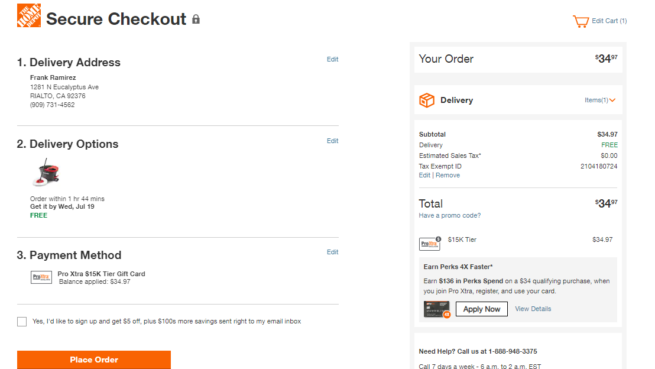Check the email sign-up savings checkbox
The image size is (655, 369).
point(22,321)
